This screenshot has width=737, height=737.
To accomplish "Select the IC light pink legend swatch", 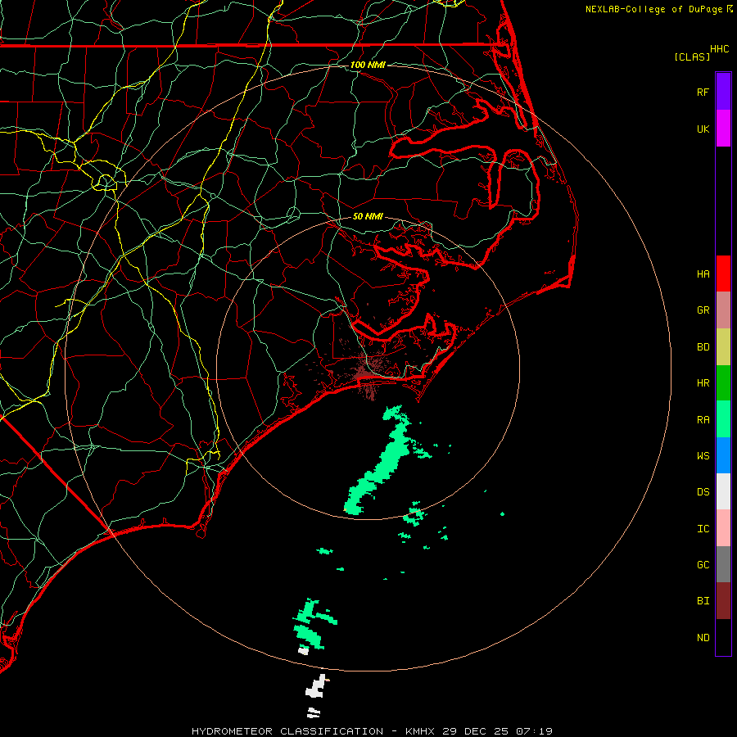I will [x=723, y=528].
